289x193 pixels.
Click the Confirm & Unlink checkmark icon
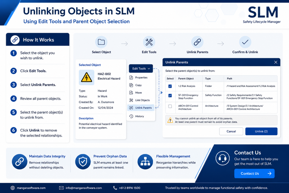point(245,42)
